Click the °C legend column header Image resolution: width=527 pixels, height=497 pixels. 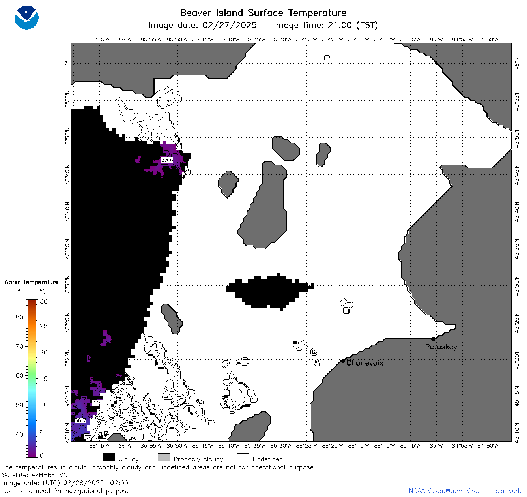click(x=43, y=291)
